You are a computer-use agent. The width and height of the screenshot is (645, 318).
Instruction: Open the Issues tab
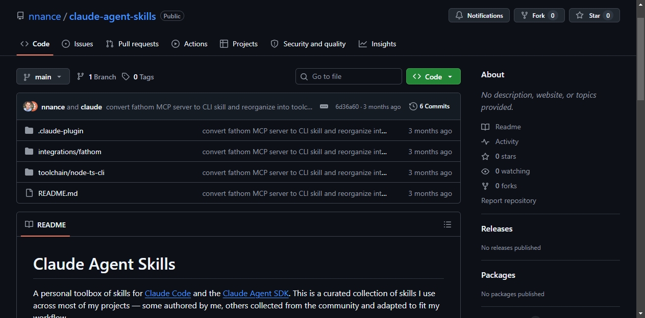78,44
